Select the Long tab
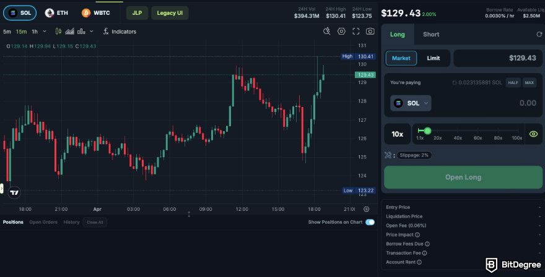Viewport: 545px width, 277px height. coord(397,35)
